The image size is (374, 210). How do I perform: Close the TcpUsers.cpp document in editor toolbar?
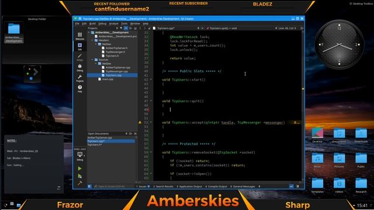202,28
